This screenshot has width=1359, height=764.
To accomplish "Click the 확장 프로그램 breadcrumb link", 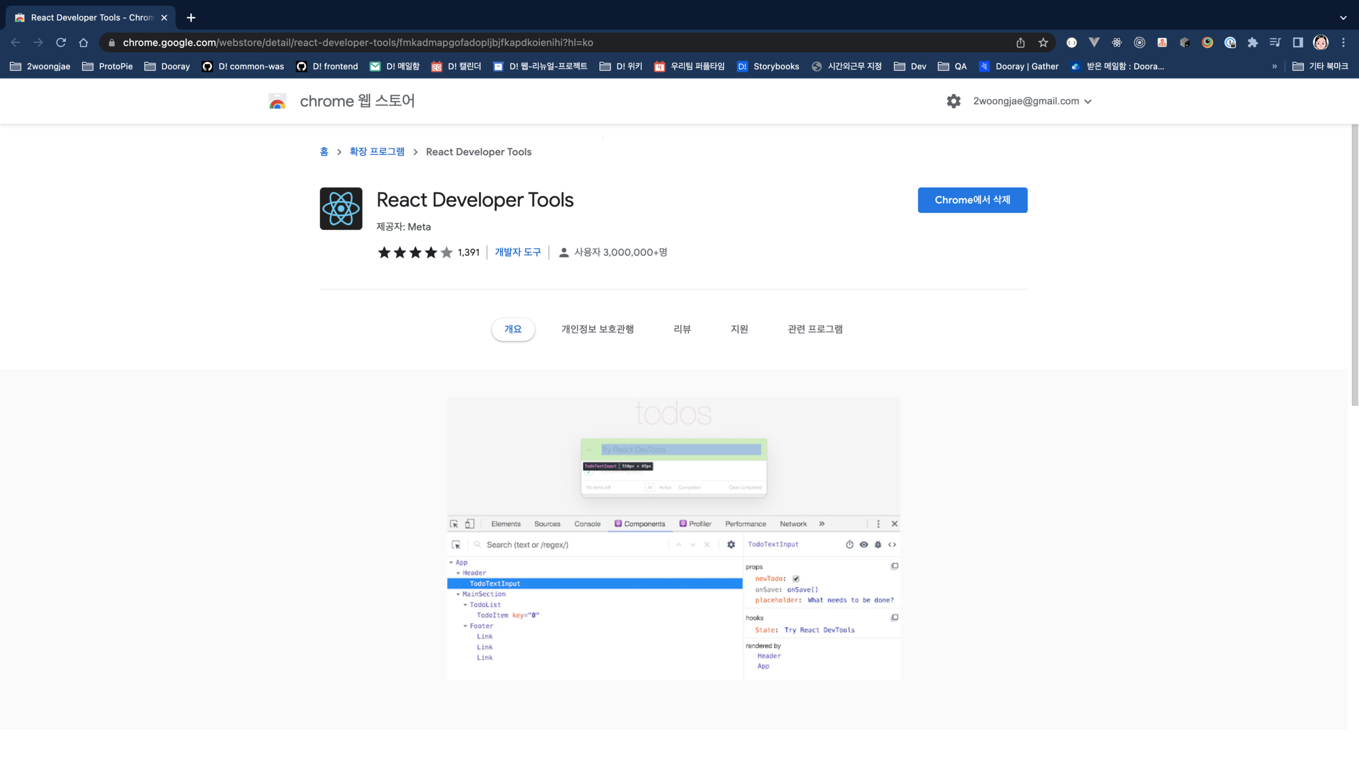I will point(377,152).
